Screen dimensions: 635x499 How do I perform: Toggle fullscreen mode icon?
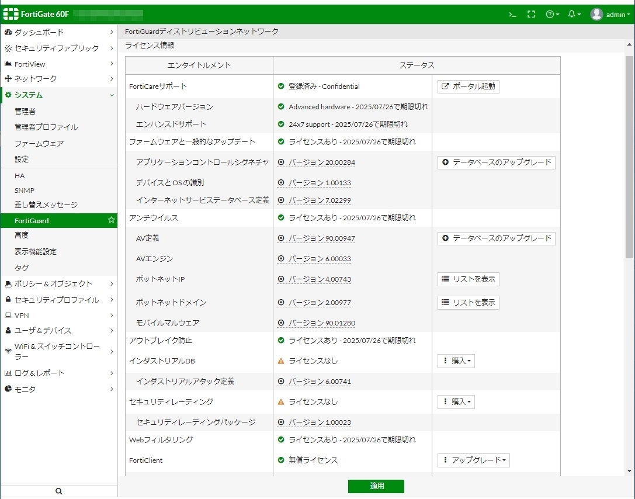click(x=532, y=15)
